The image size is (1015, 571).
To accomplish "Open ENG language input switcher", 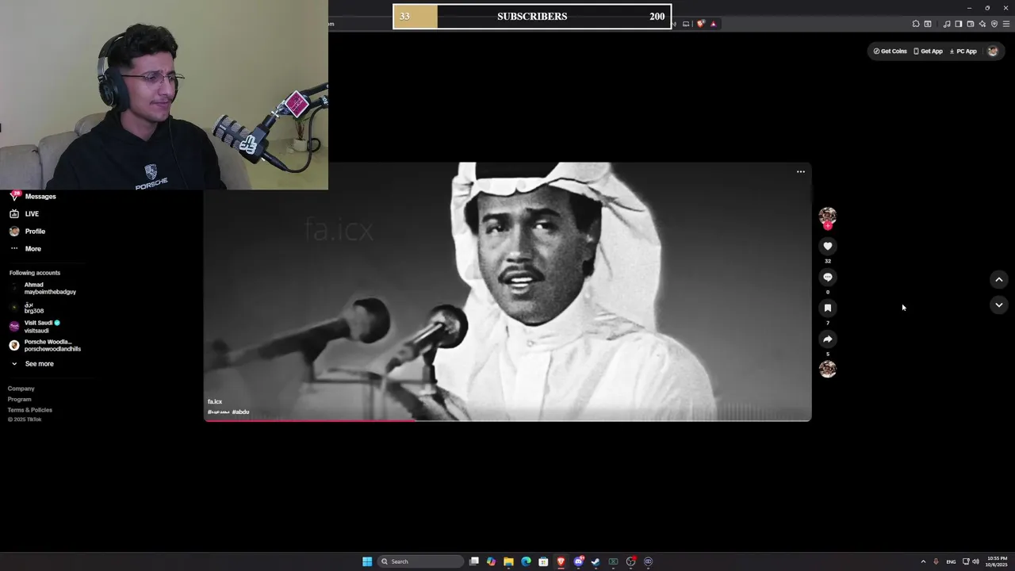I will pos(951,561).
